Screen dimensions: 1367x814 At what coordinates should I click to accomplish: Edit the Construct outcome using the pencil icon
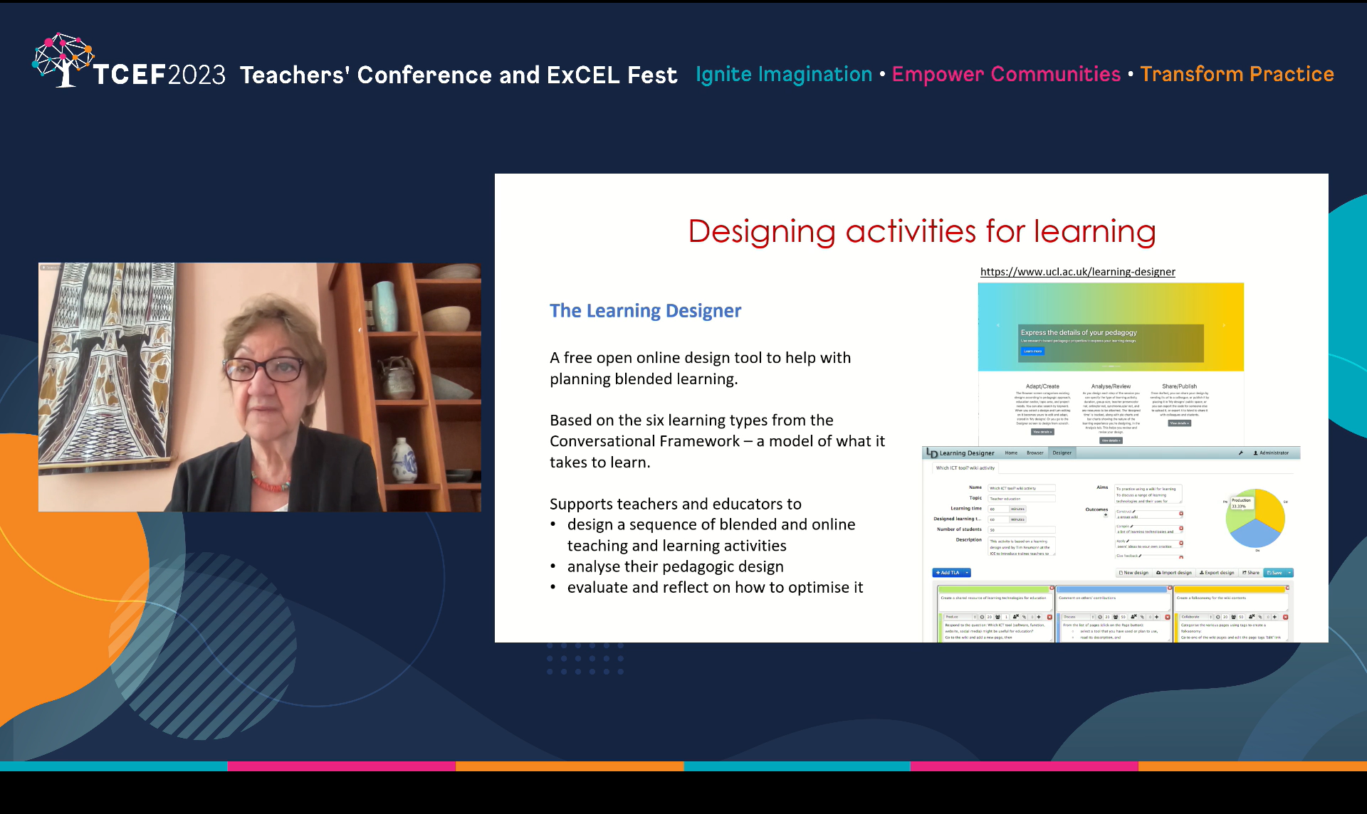(1133, 512)
